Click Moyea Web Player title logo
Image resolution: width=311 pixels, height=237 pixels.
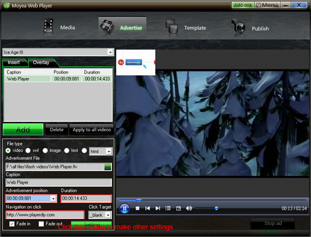coord(6,5)
